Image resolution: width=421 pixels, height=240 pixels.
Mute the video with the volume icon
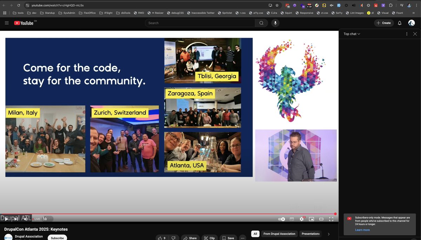pyautogui.click(x=26, y=219)
